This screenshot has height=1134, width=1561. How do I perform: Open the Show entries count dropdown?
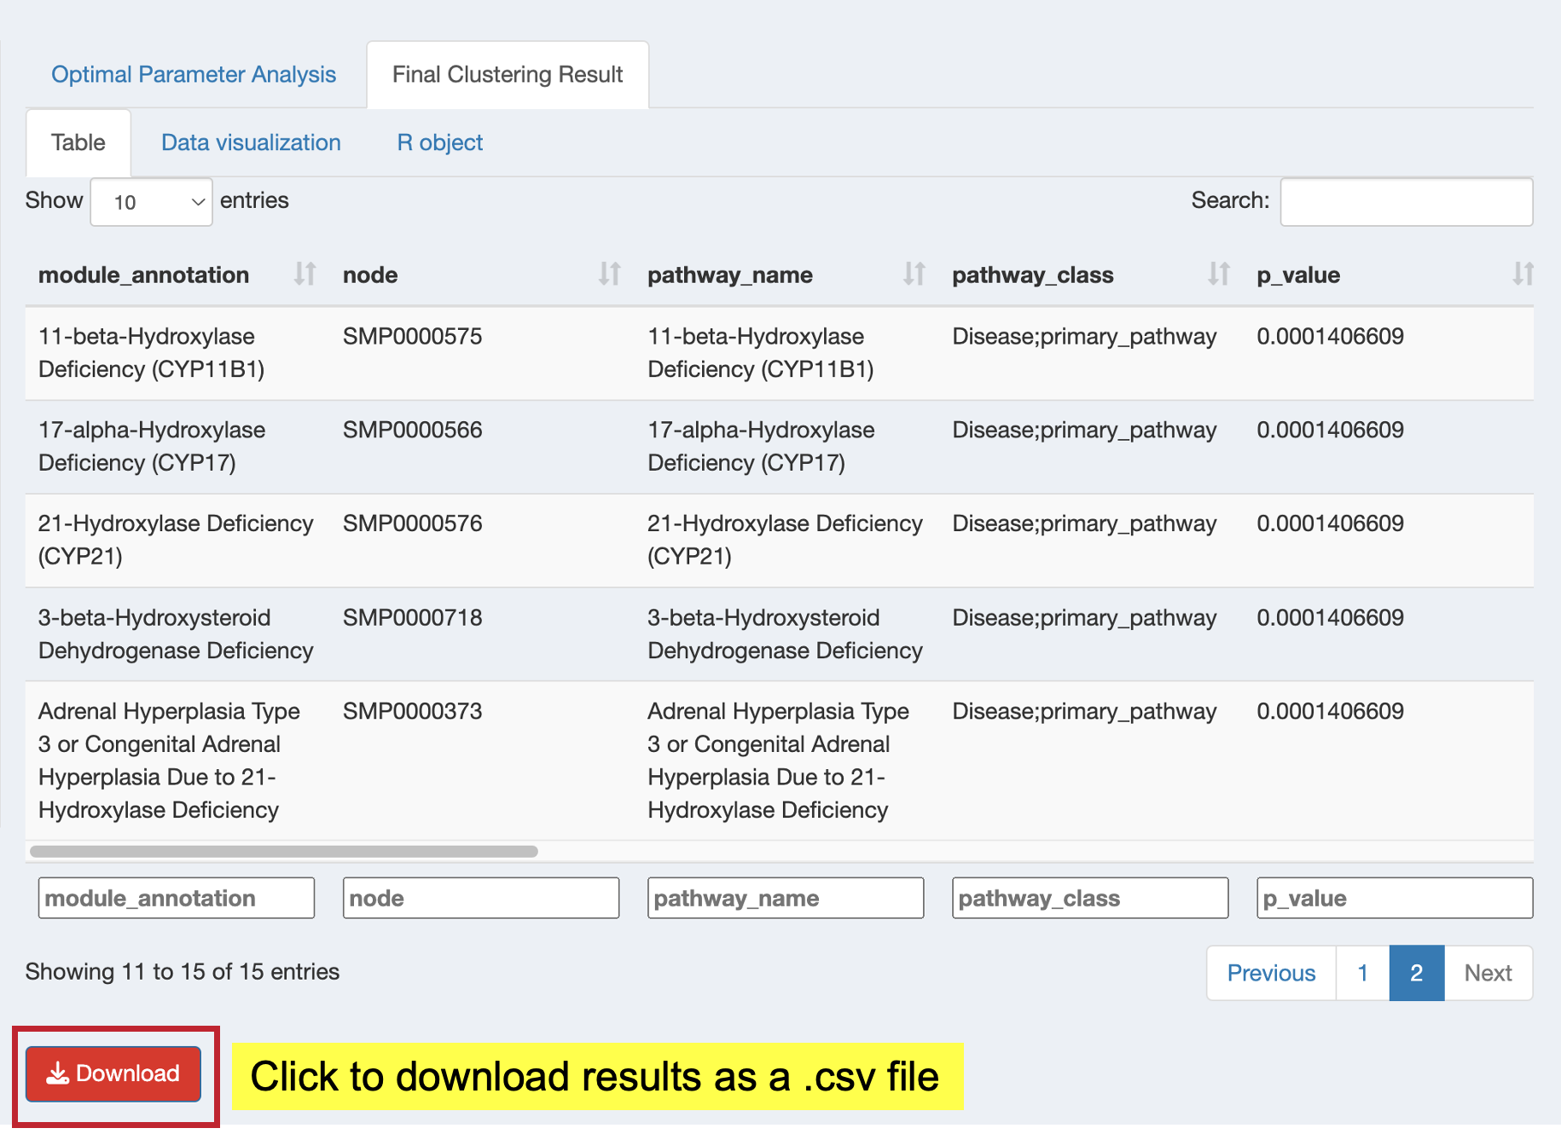click(151, 202)
